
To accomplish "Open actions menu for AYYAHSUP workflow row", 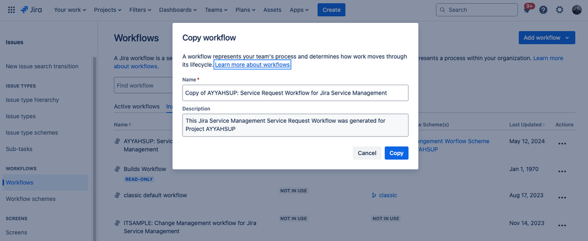I will [562, 143].
